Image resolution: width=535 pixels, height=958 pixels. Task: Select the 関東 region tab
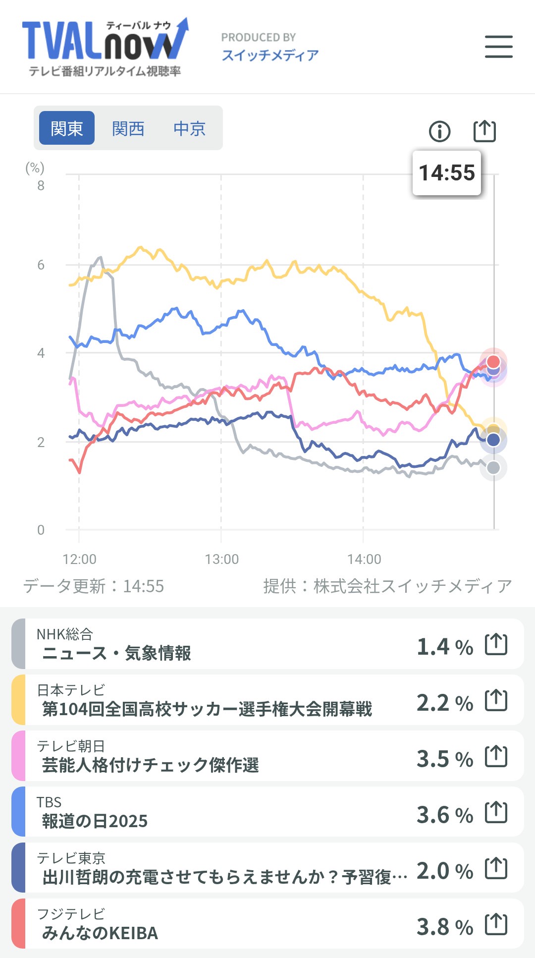click(x=67, y=128)
